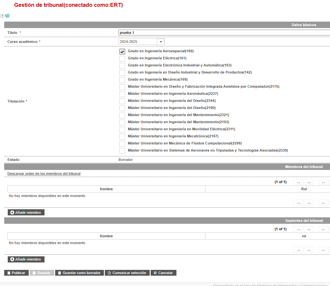Open the Curso académico dropdown arrow

click(161, 42)
